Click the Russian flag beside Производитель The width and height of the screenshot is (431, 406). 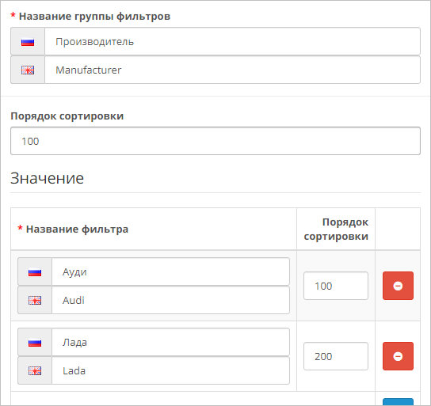[x=28, y=42]
